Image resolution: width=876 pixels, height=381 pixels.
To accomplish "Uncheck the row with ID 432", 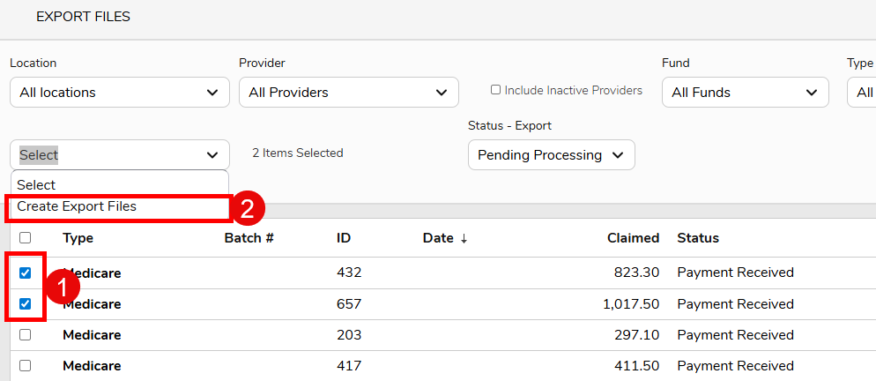I will click(x=25, y=273).
